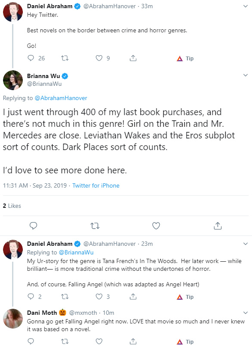Open the @BriannaWu mention in Daniel's reply
The width and height of the screenshot is (252, 348).
pyautogui.click(x=76, y=253)
